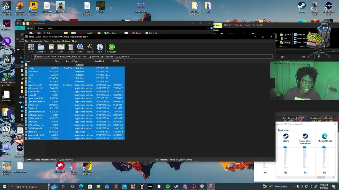
Task: Open the WinRAR File menu
Action: [x=27, y=41]
